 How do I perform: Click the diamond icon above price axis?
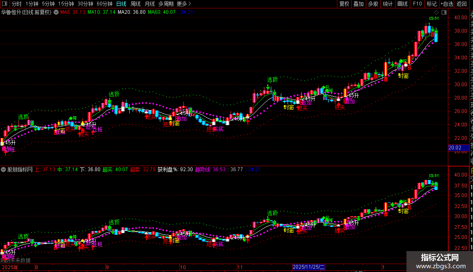(436, 12)
